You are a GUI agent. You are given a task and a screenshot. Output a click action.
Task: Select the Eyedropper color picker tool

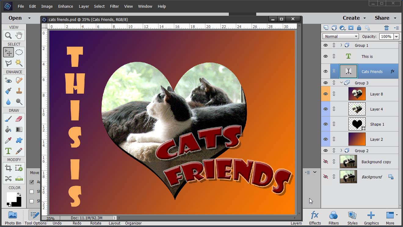[x=8, y=140]
